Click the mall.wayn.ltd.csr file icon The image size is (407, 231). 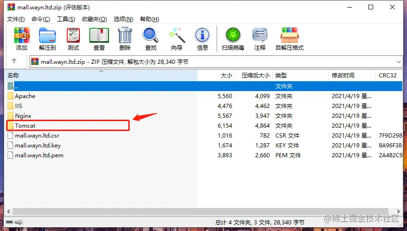pyautogui.click(x=10, y=136)
